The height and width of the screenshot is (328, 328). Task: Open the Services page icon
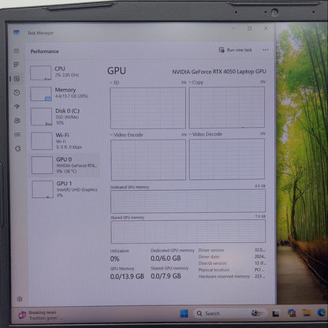click(x=17, y=148)
